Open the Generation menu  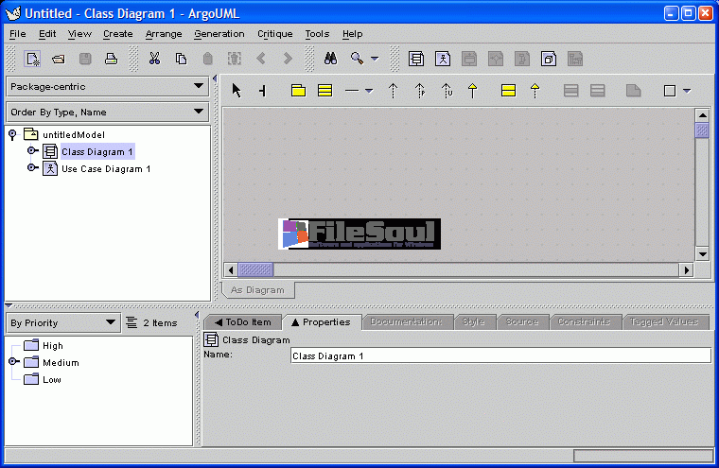click(x=219, y=34)
